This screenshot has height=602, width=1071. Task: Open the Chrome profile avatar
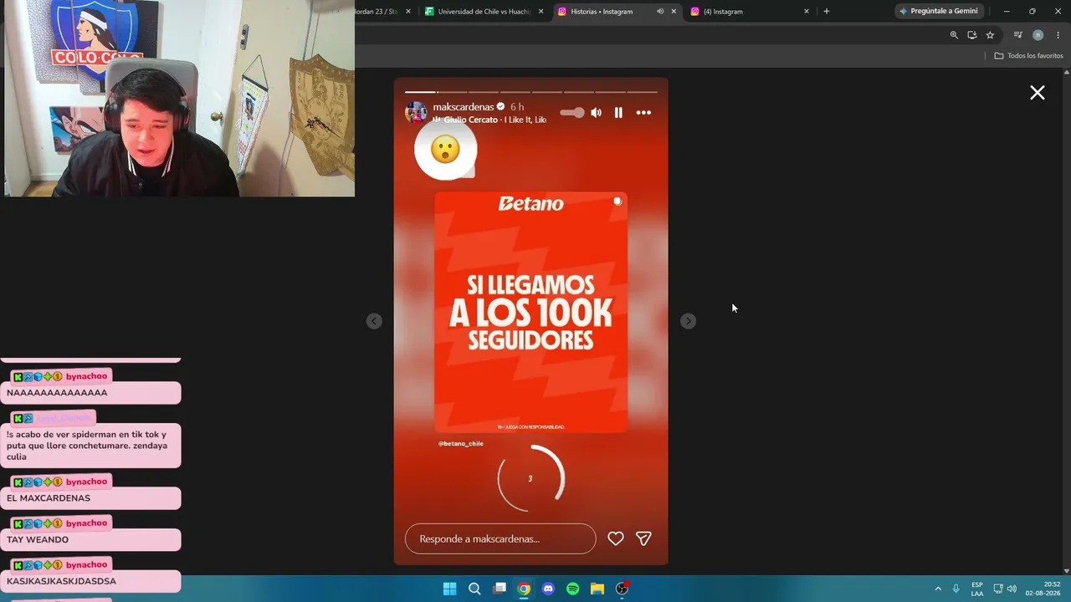click(x=1038, y=35)
